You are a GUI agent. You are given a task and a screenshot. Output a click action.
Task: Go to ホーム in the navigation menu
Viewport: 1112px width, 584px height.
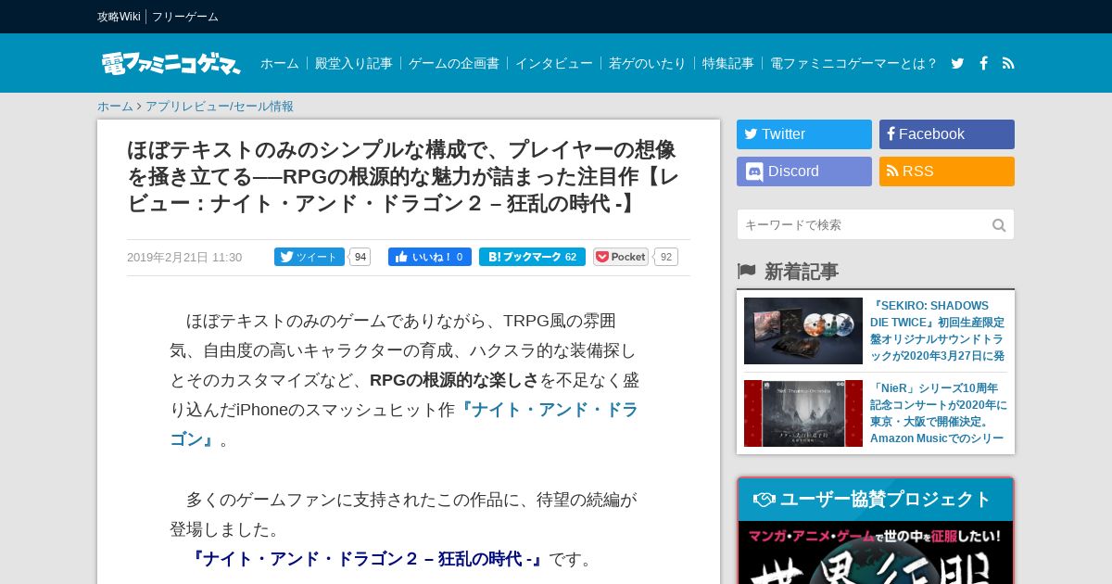[280, 63]
